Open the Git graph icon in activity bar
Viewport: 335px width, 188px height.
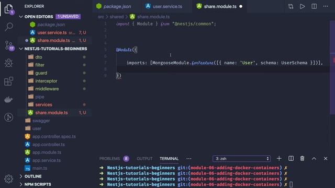[9, 117]
